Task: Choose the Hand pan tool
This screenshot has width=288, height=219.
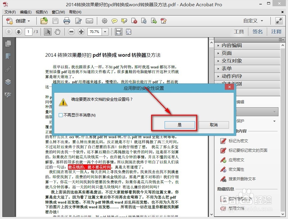Action: pyautogui.click(x=58, y=32)
